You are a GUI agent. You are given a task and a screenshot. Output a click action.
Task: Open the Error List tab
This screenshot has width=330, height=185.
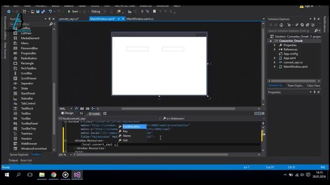click(26, 160)
